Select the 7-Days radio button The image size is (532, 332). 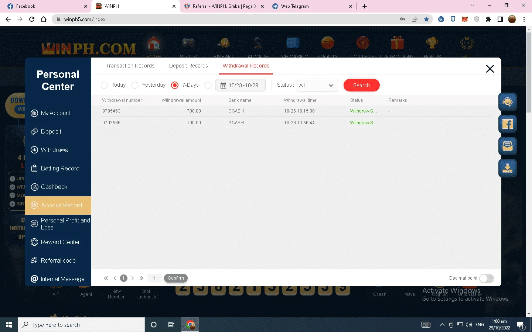tap(175, 85)
